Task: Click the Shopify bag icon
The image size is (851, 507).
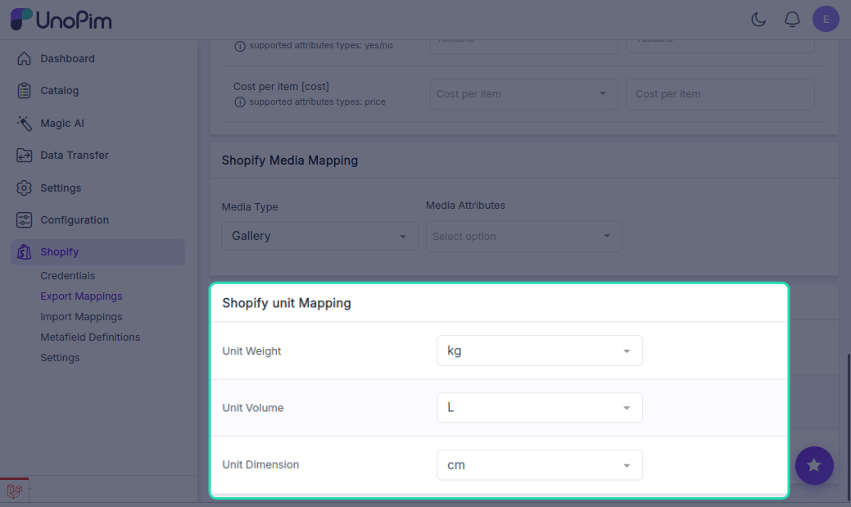Action: point(24,252)
